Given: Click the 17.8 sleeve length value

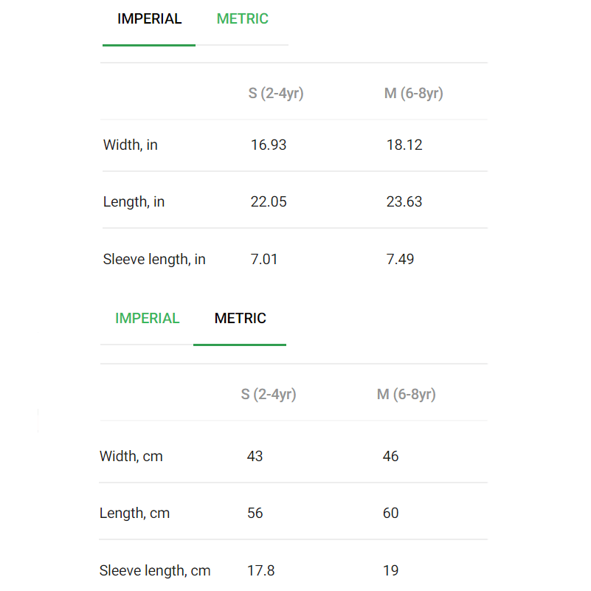Looking at the screenshot, I should [261, 570].
